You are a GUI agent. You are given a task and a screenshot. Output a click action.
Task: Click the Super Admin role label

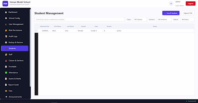point(180,6)
